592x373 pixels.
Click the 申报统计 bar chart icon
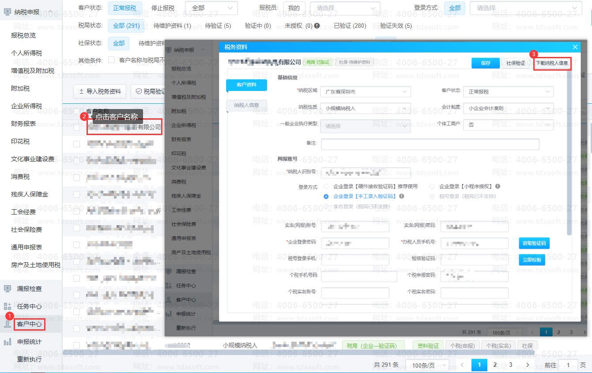click(8, 342)
